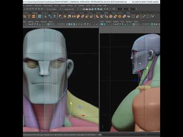Grab yellow Y-axis arrow in right viewport

147,68
